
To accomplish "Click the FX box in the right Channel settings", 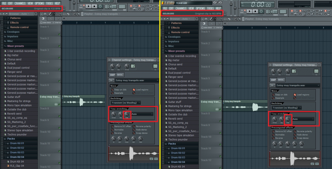I will [316, 71].
